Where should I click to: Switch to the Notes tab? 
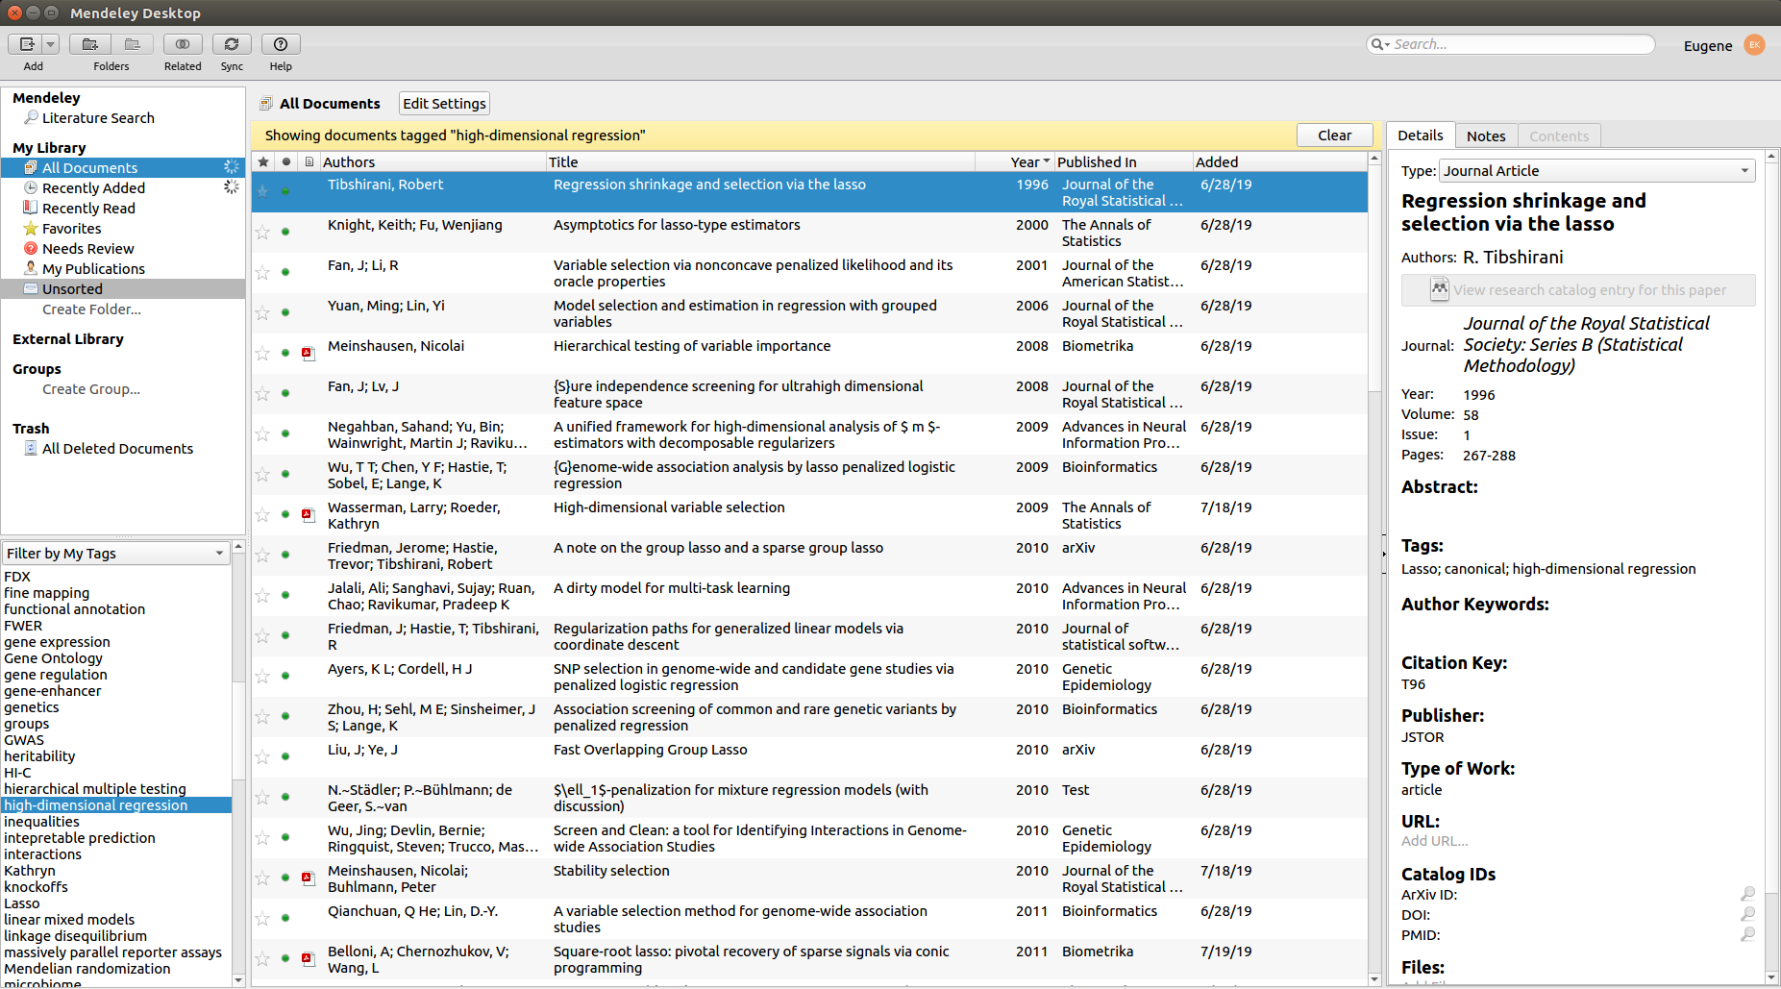tap(1486, 136)
